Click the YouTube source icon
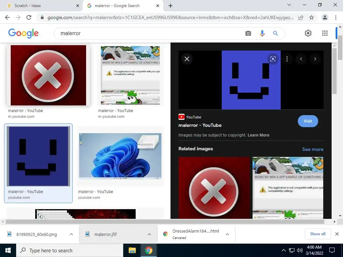This screenshot has width=343, height=257. [181, 117]
